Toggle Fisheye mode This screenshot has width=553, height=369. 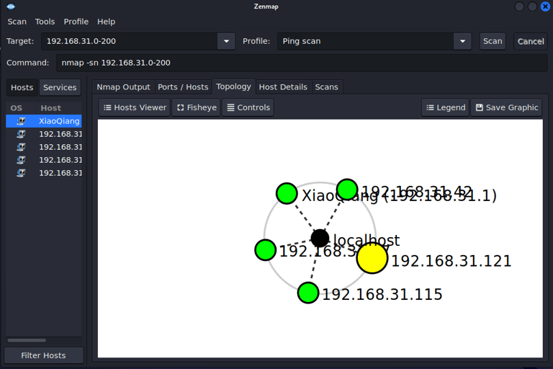(197, 107)
